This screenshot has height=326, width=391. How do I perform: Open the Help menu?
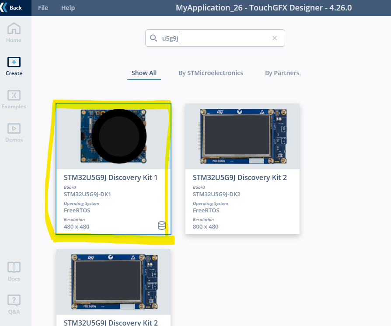(68, 7)
